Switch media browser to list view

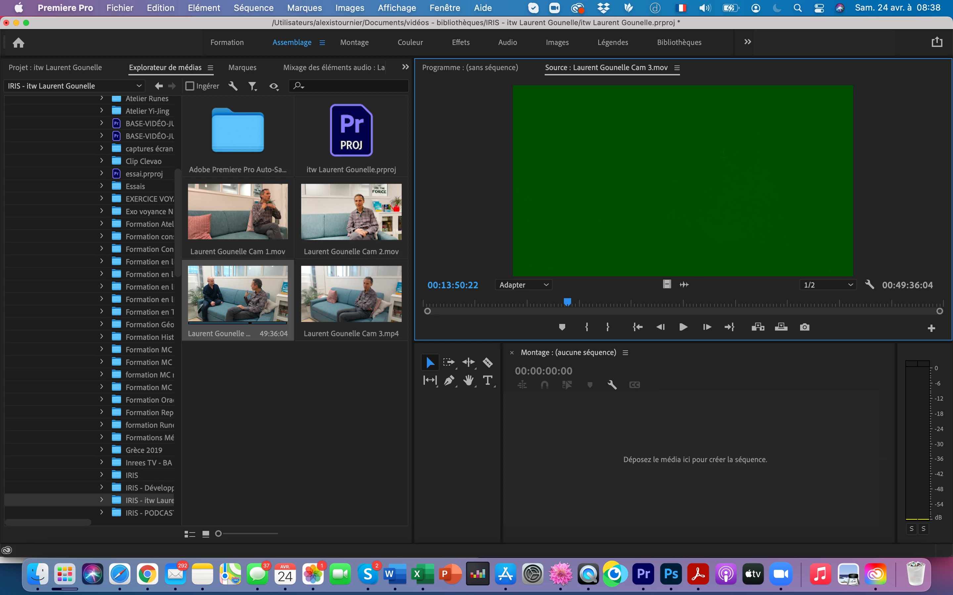pyautogui.click(x=190, y=534)
